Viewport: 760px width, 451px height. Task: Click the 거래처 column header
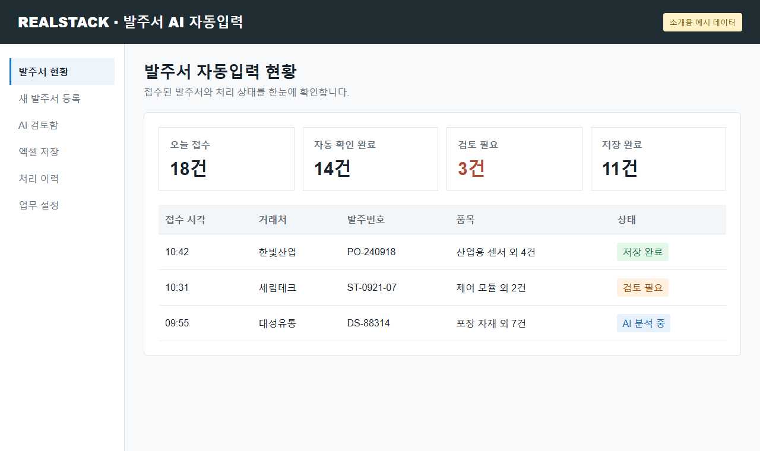[x=273, y=220]
